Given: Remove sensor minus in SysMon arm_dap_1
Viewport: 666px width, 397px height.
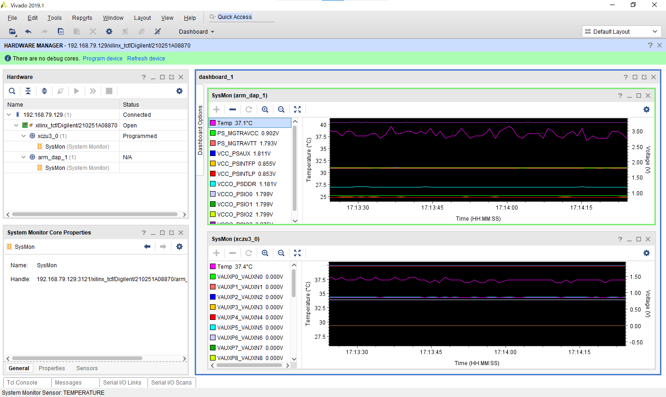Looking at the screenshot, I should click(x=233, y=109).
